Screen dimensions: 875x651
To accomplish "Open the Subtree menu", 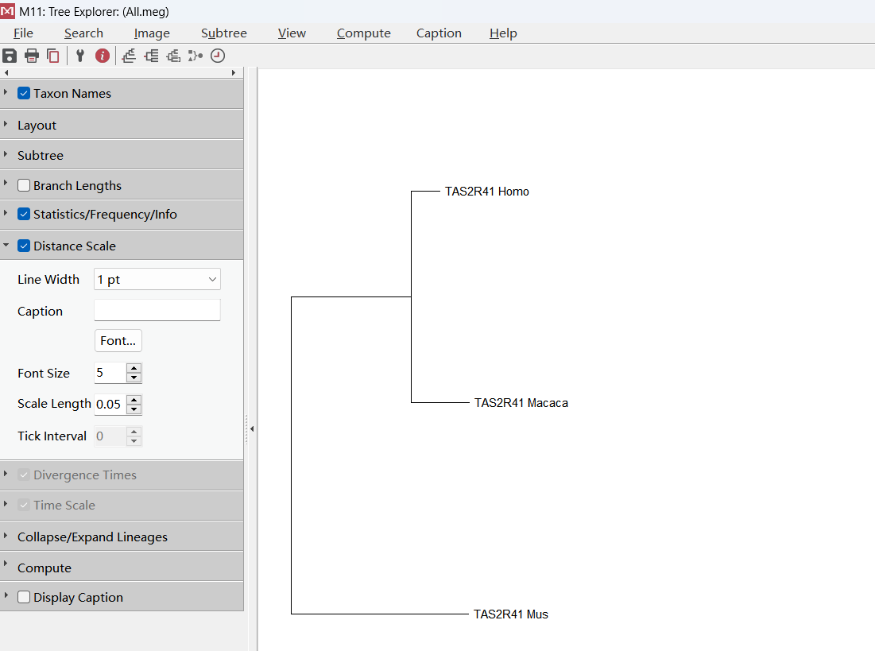I will click(x=224, y=33).
